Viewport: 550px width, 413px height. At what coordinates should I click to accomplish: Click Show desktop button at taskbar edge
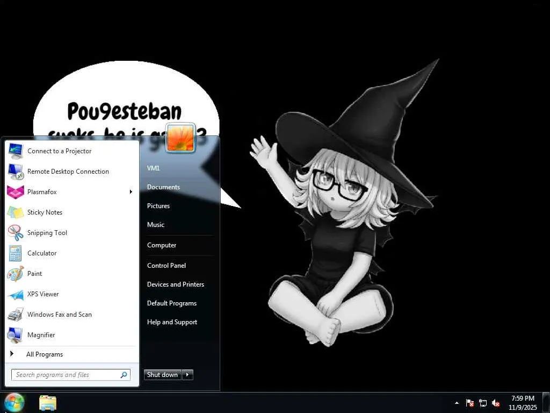pos(546,403)
